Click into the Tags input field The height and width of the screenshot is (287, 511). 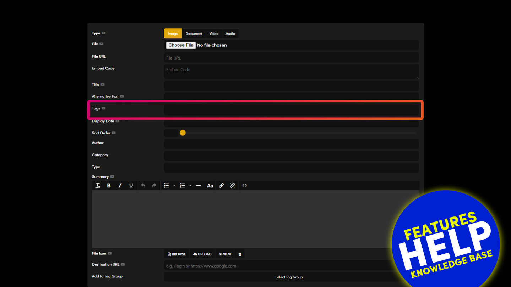pos(291,110)
